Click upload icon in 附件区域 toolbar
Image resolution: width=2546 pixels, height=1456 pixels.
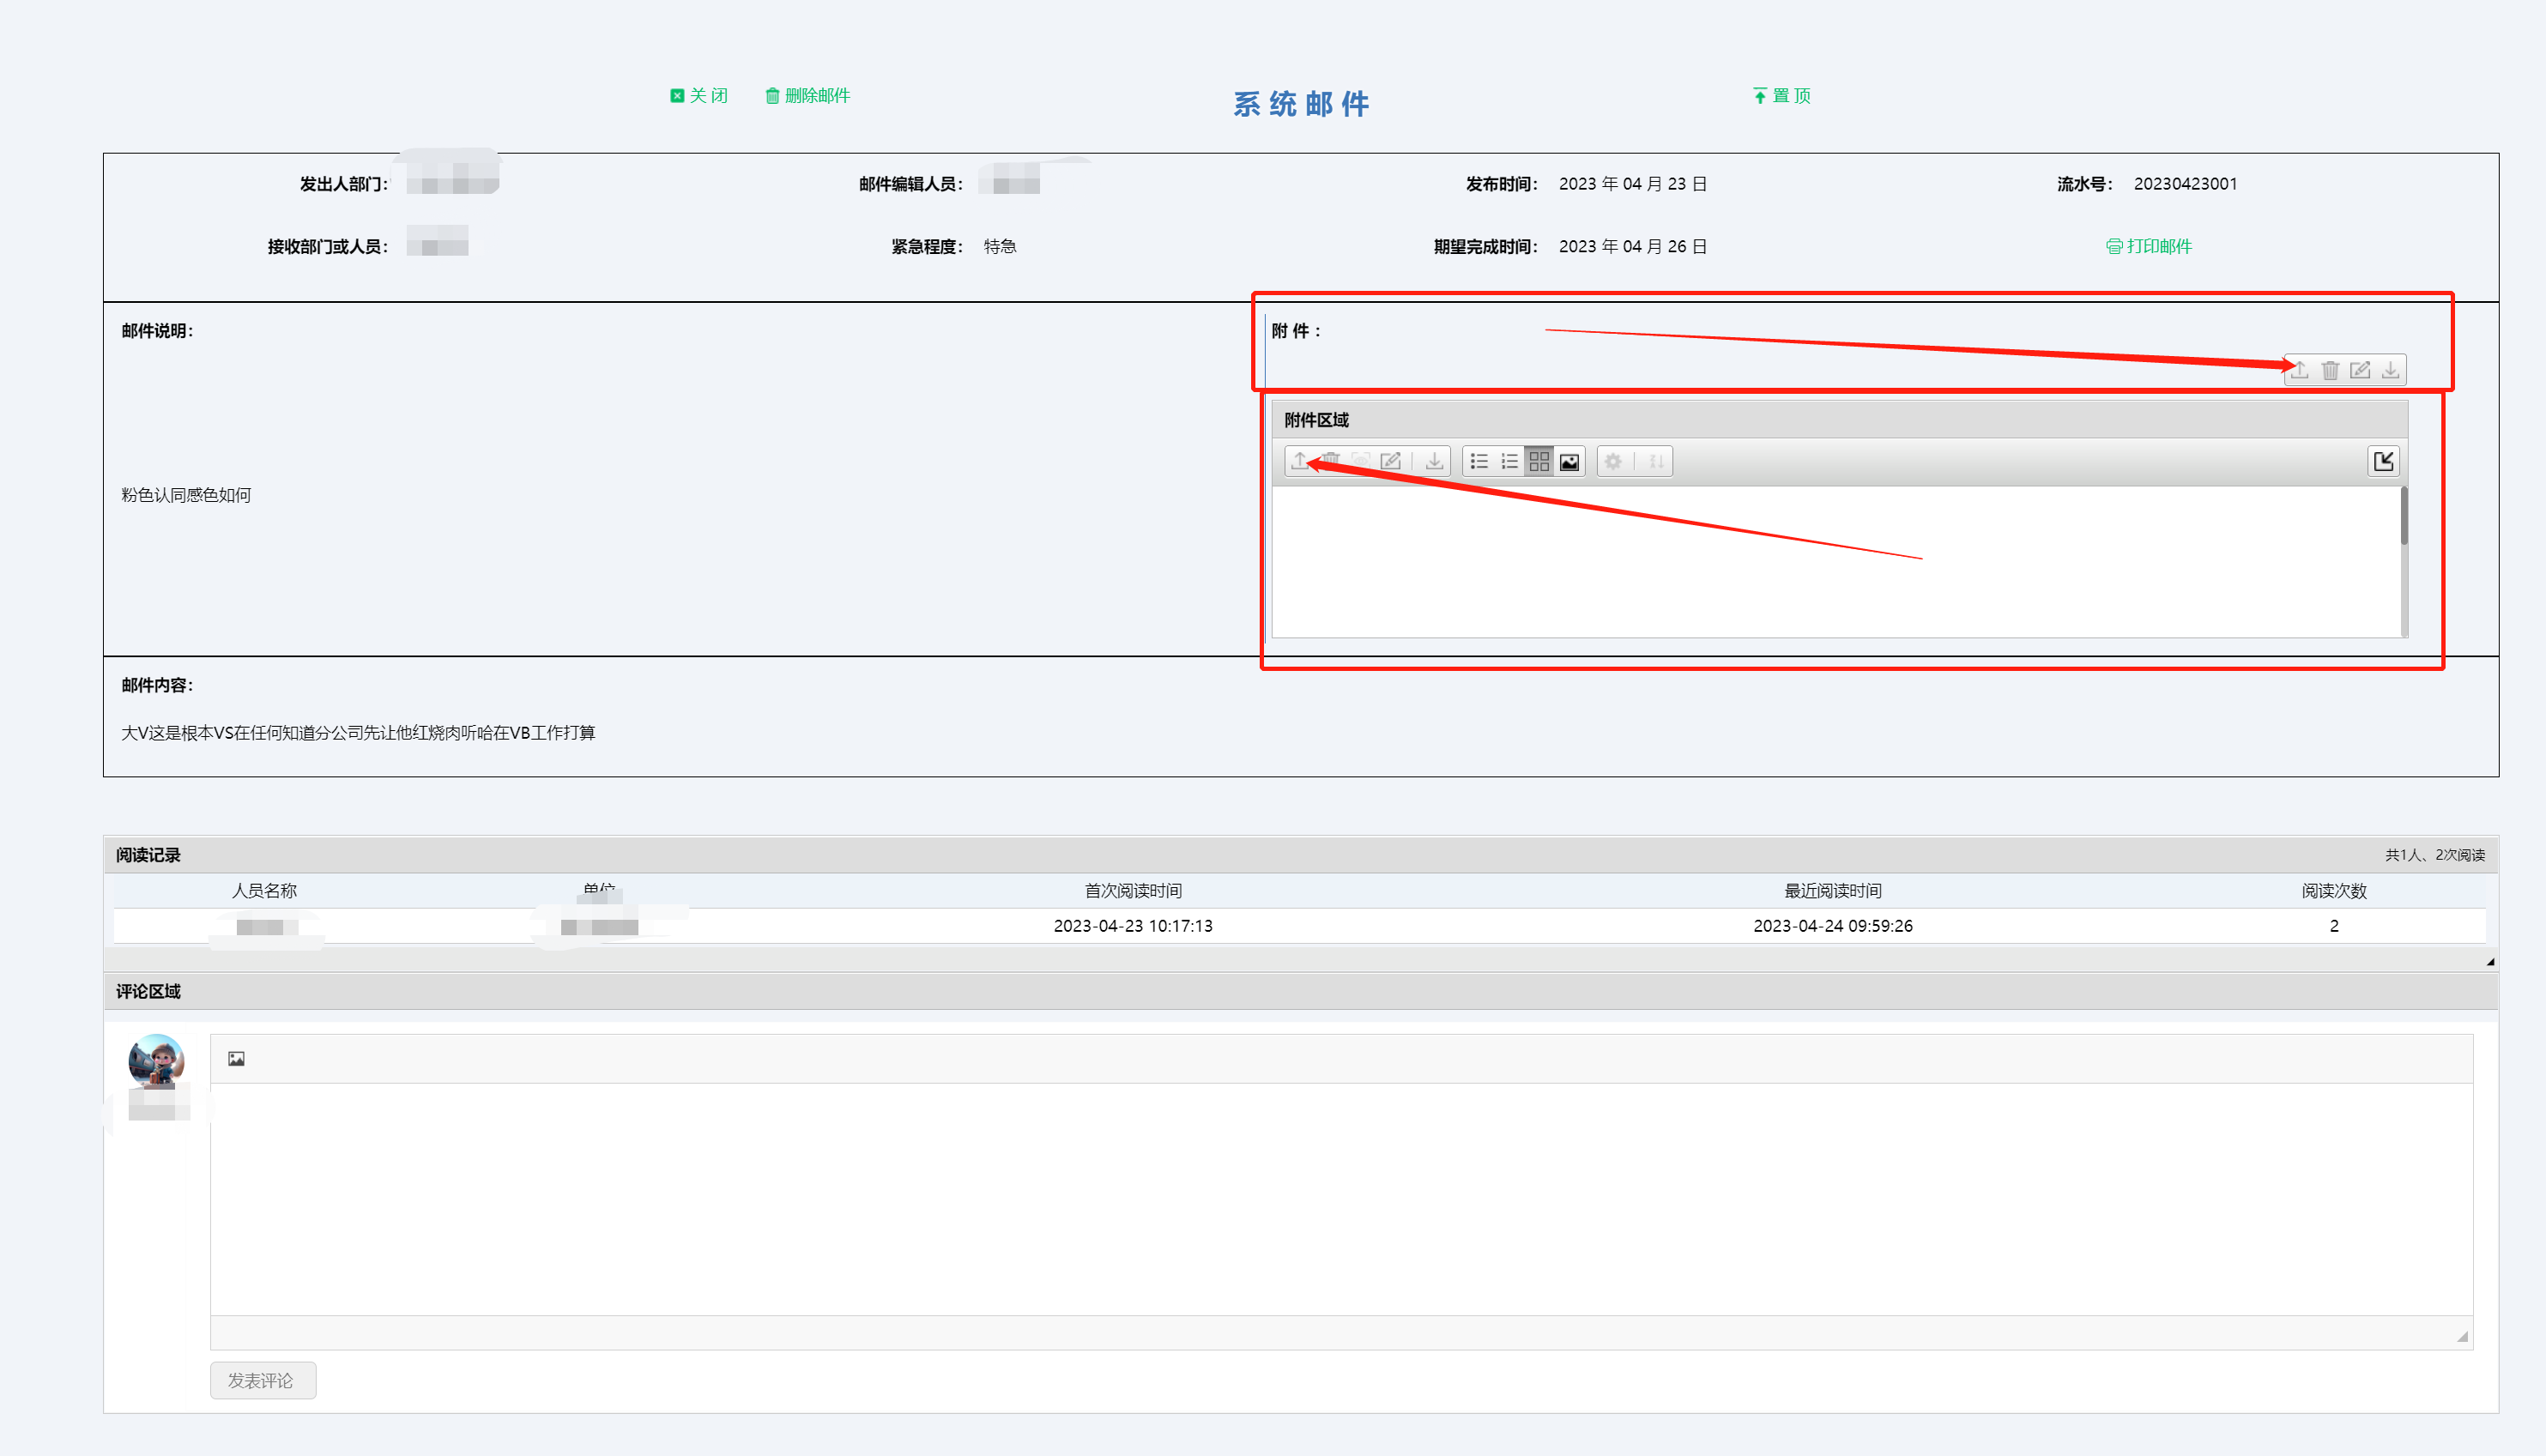click(1299, 461)
